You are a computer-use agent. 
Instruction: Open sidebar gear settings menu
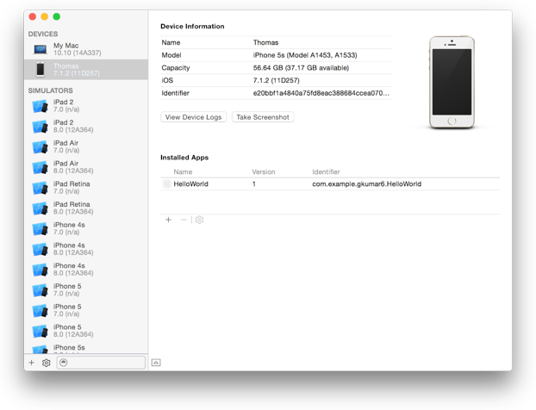[x=47, y=363]
